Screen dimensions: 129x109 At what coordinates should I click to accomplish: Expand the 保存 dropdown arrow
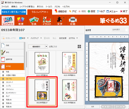click(28, 38)
